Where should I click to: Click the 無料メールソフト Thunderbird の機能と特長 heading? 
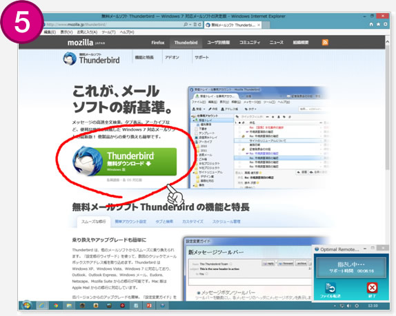point(161,207)
